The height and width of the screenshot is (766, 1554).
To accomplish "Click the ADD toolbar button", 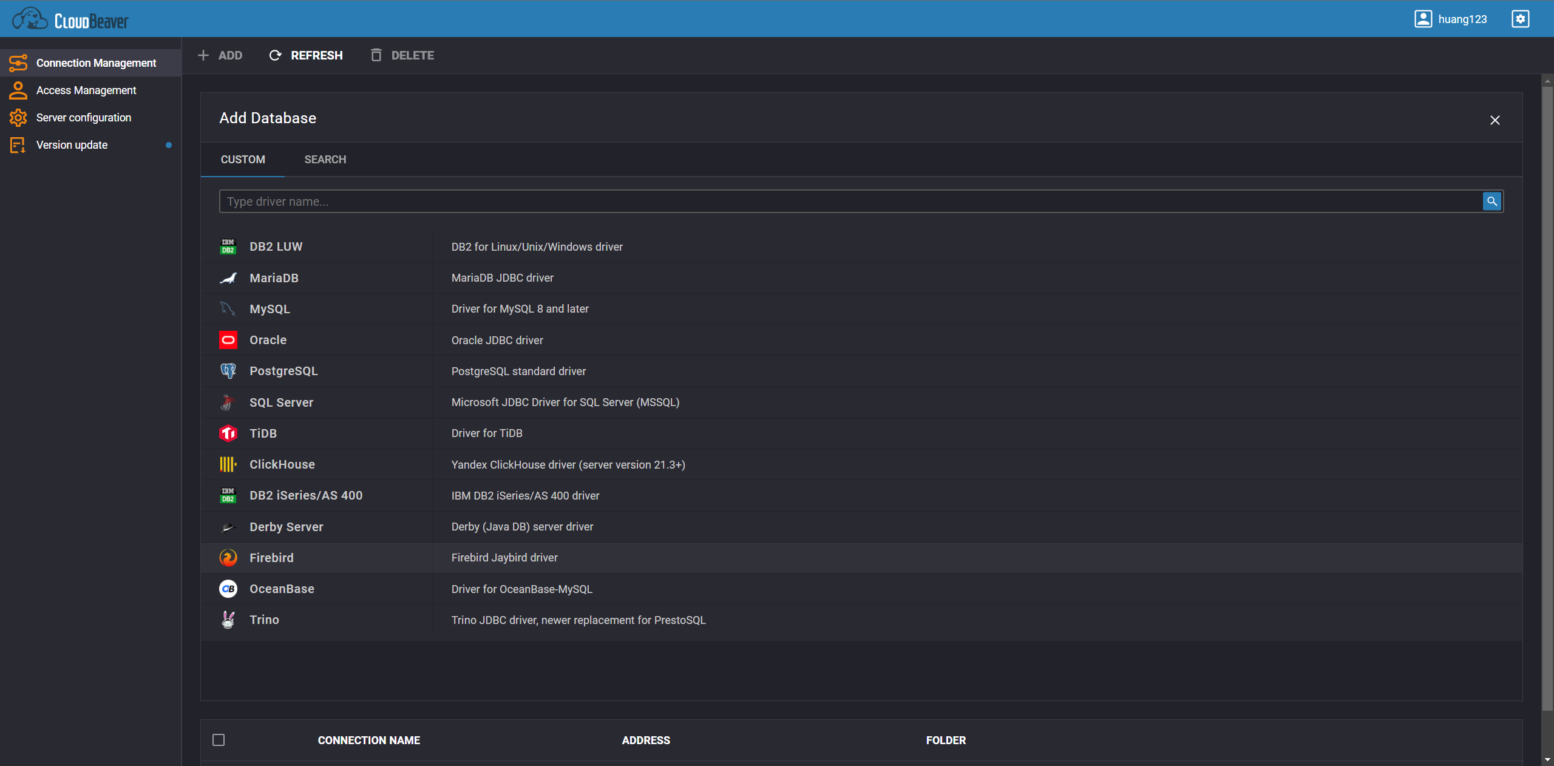I will pos(220,55).
